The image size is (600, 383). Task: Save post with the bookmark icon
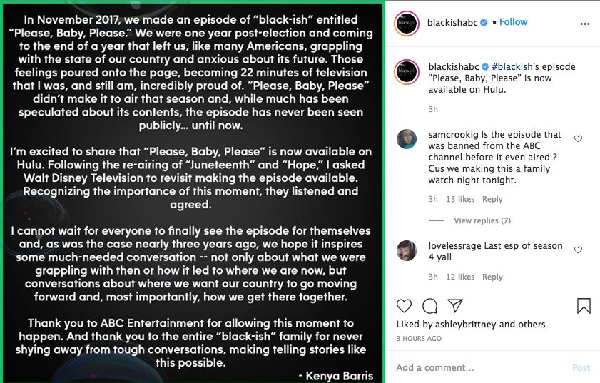click(x=583, y=306)
